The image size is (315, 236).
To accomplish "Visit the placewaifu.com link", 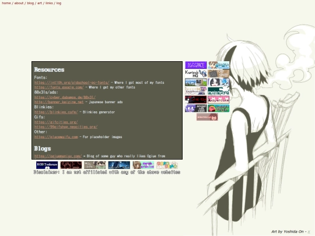I will 56,137.
